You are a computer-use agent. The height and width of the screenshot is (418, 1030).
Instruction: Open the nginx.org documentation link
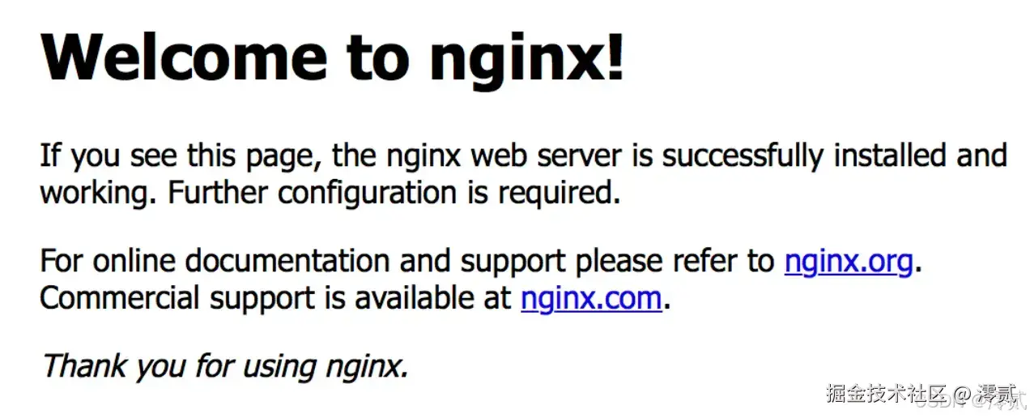(x=849, y=262)
